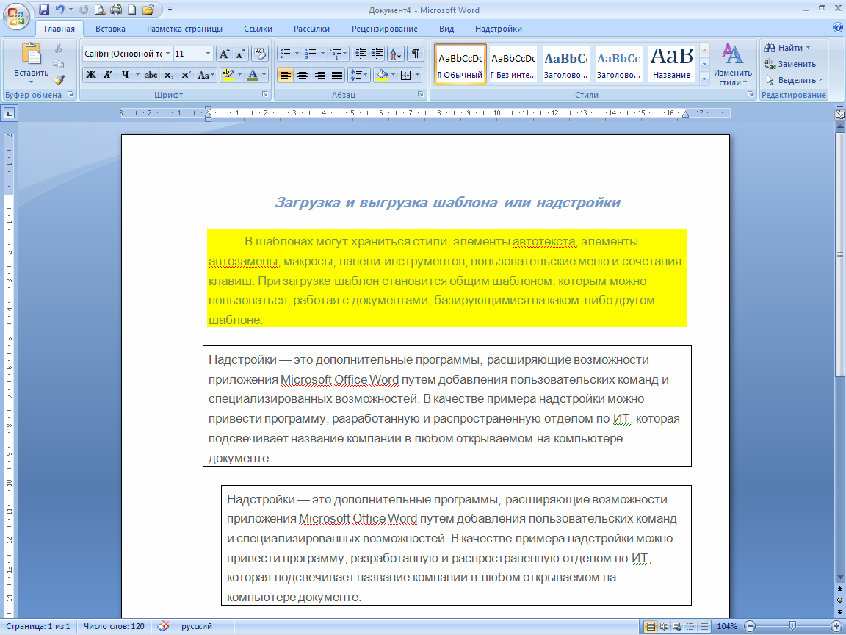This screenshot has width=846, height=635.
Task: Open the Office button menu
Action: [x=16, y=15]
